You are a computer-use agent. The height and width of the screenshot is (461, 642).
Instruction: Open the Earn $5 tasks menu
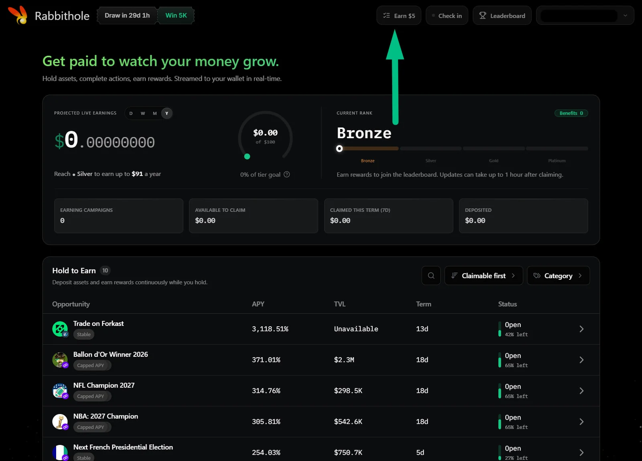pos(399,16)
